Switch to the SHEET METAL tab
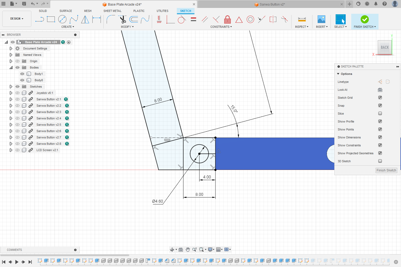 112,11
